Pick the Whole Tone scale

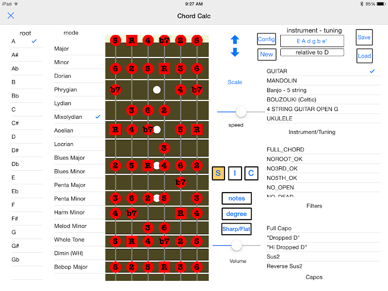tap(79, 240)
